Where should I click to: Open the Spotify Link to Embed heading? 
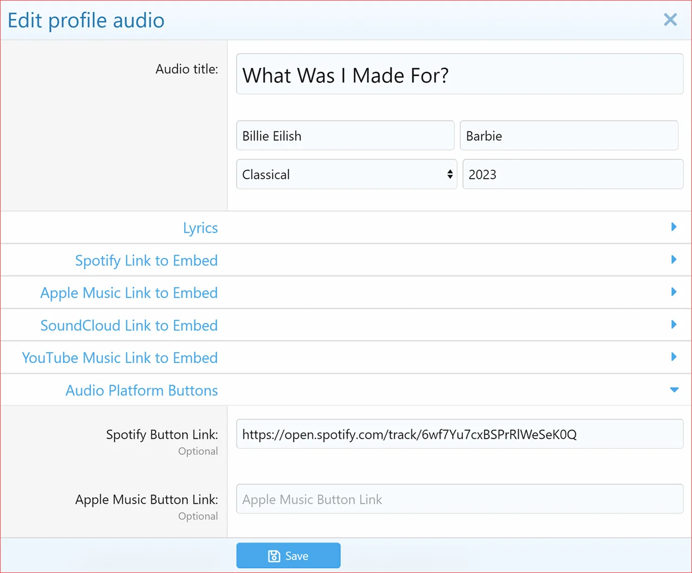click(x=146, y=260)
